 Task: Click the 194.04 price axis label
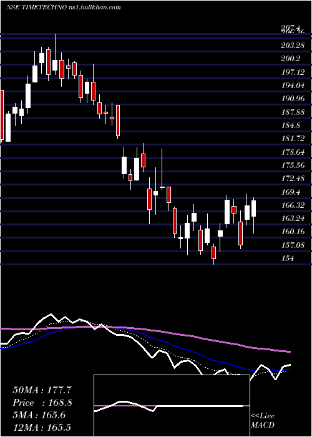(293, 86)
